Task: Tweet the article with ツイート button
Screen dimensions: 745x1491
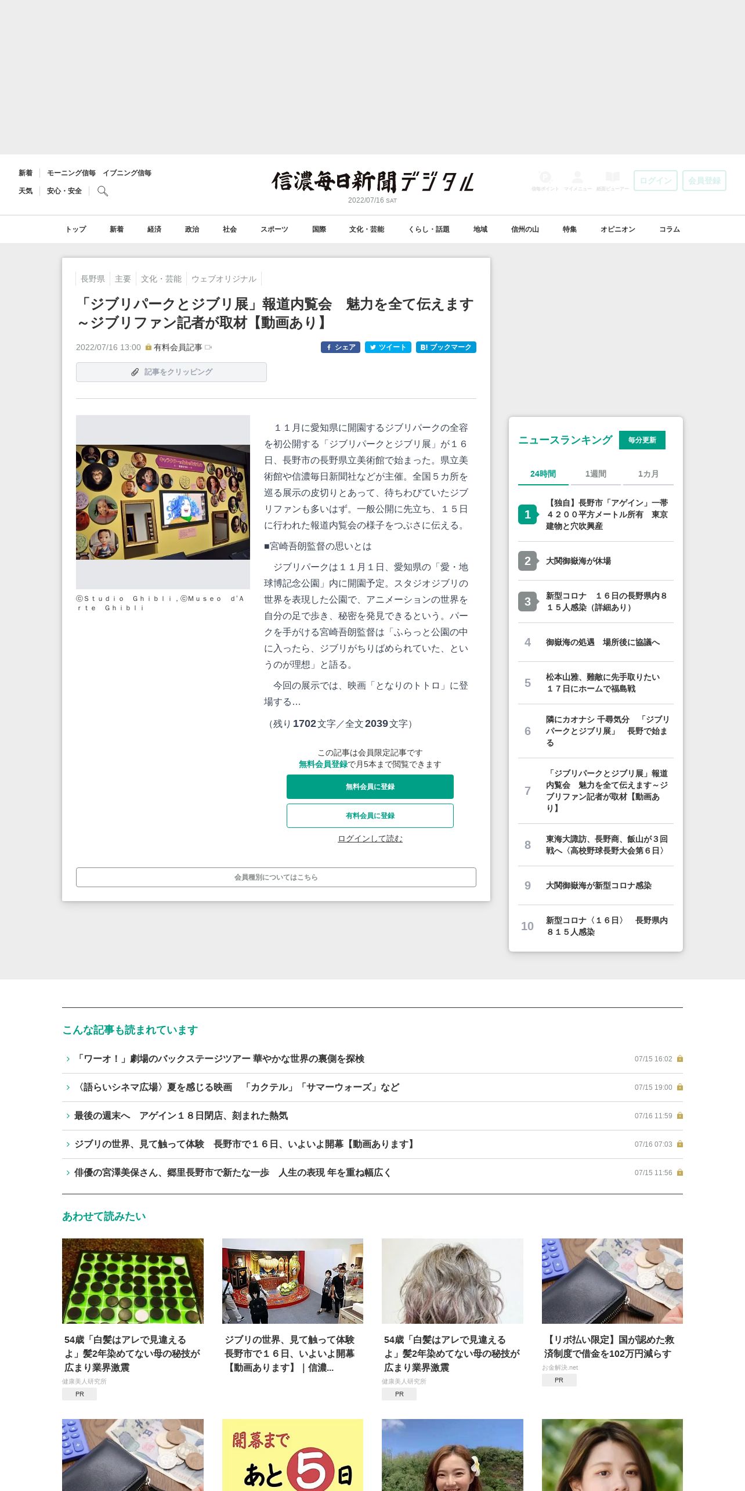Action: [x=388, y=347]
